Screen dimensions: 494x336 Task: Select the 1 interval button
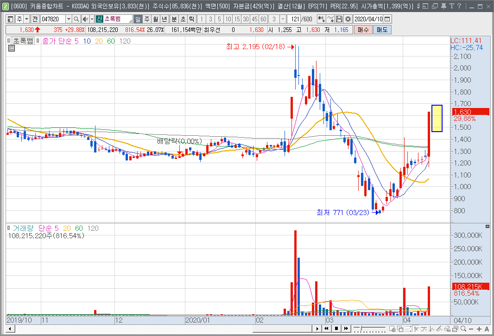tap(202, 19)
